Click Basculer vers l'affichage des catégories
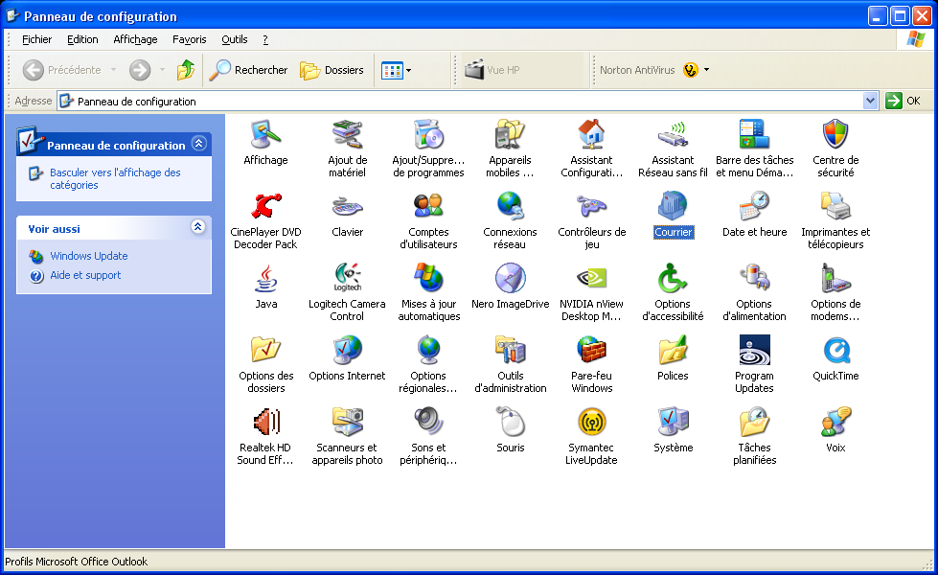Viewport: 938px width, 575px height. (115, 178)
